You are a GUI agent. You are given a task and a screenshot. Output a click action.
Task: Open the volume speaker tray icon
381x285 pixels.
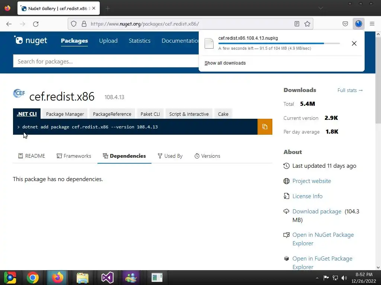coord(344,278)
